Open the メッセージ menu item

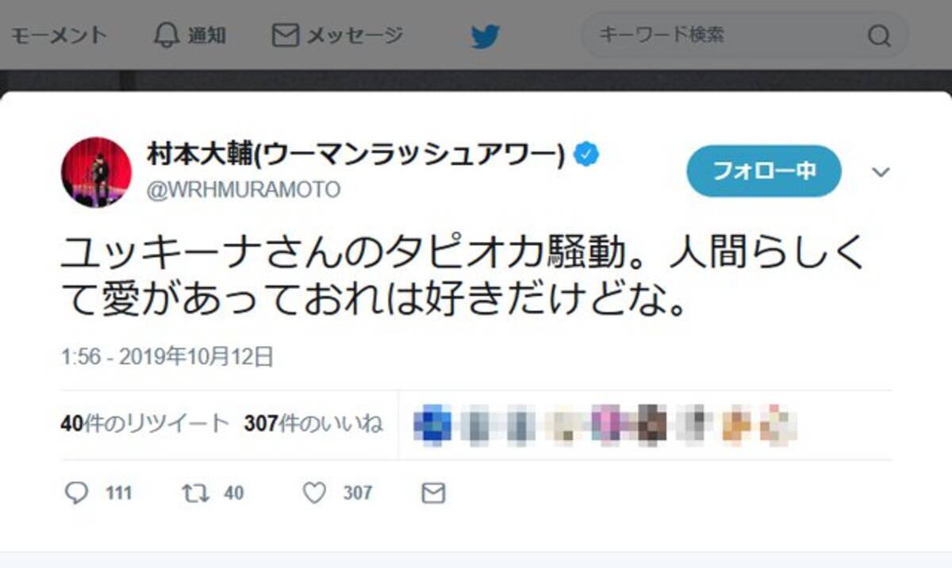[338, 36]
